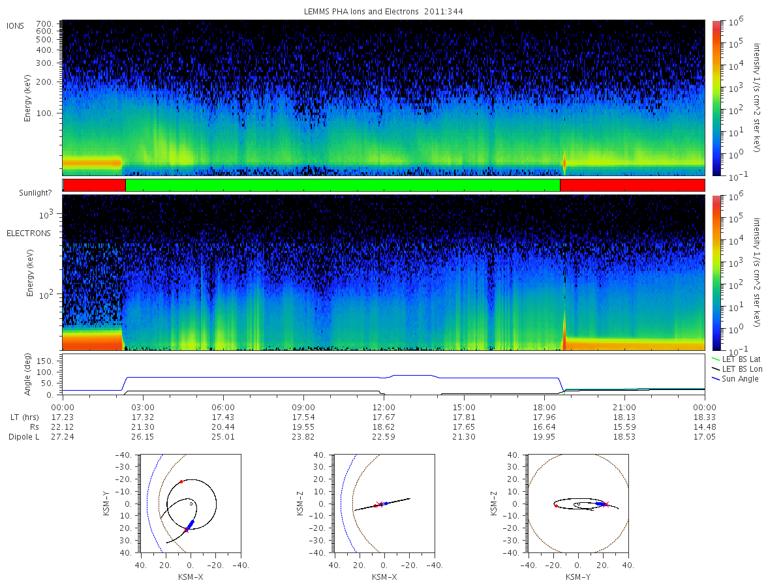Select the LT value 18.33
783x587 pixels.
point(704,417)
